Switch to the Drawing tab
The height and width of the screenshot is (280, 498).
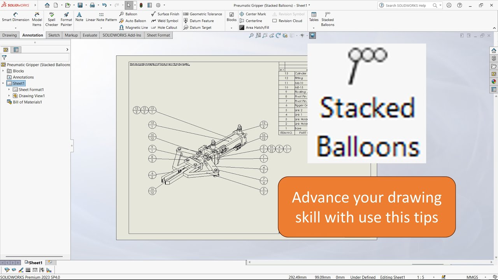(x=10, y=35)
